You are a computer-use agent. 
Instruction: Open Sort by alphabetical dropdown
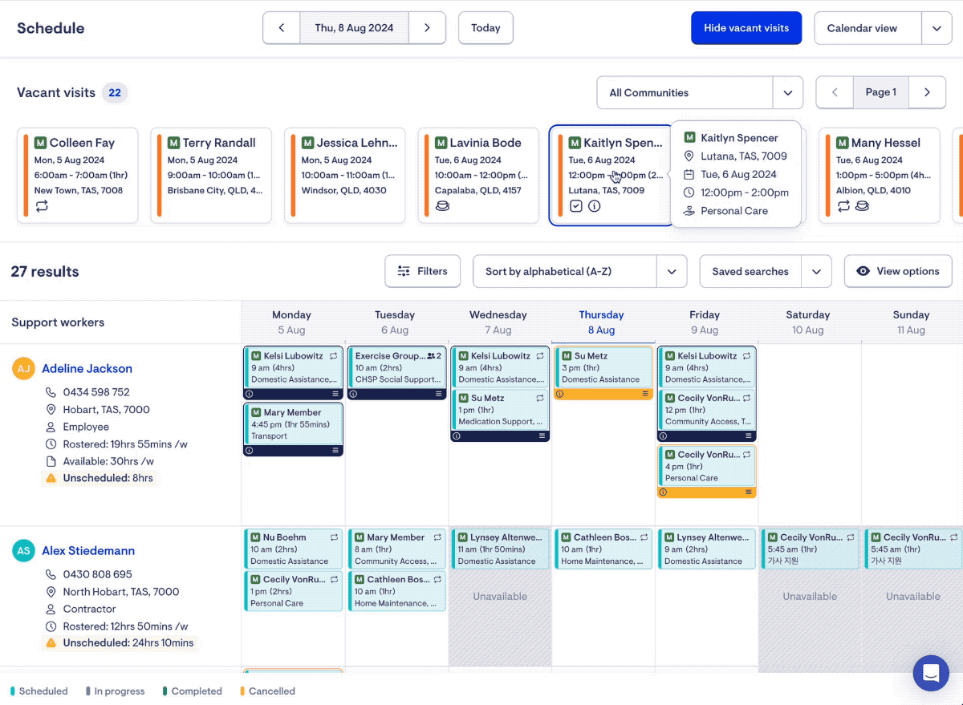tap(671, 272)
